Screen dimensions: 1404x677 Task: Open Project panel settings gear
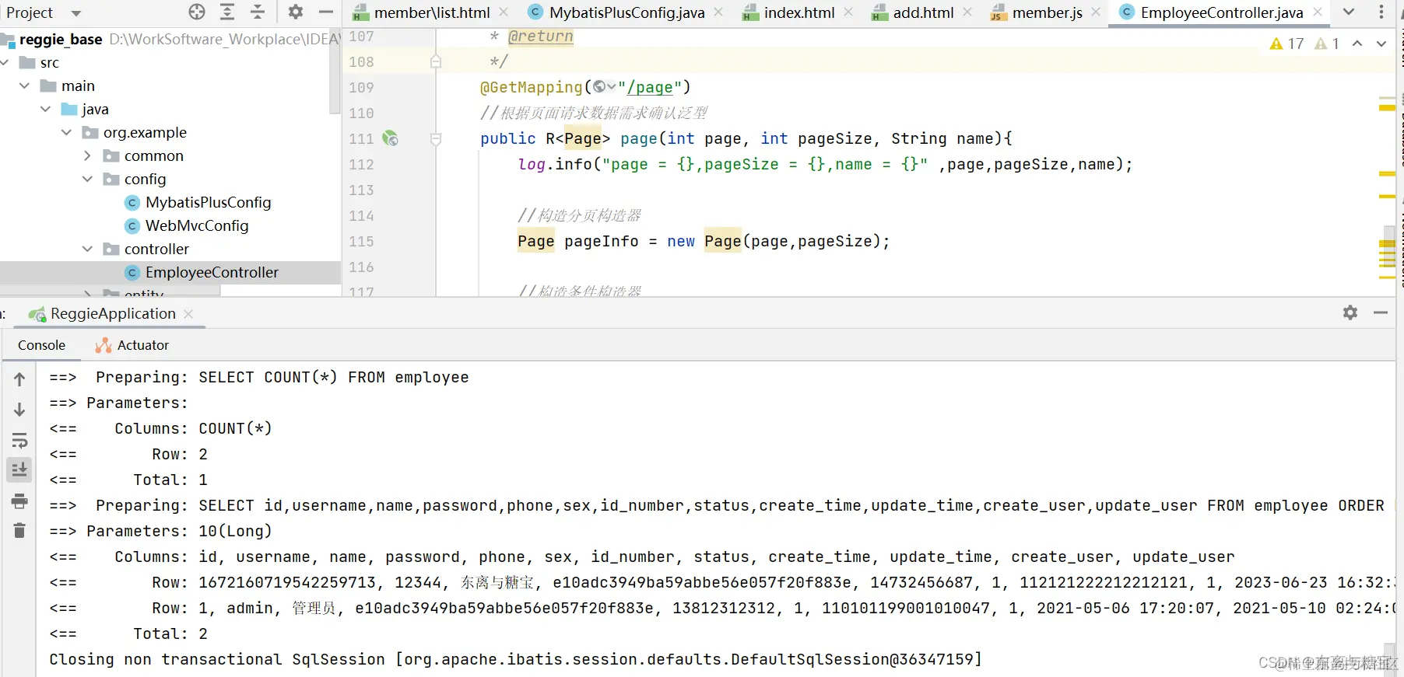pyautogui.click(x=296, y=12)
